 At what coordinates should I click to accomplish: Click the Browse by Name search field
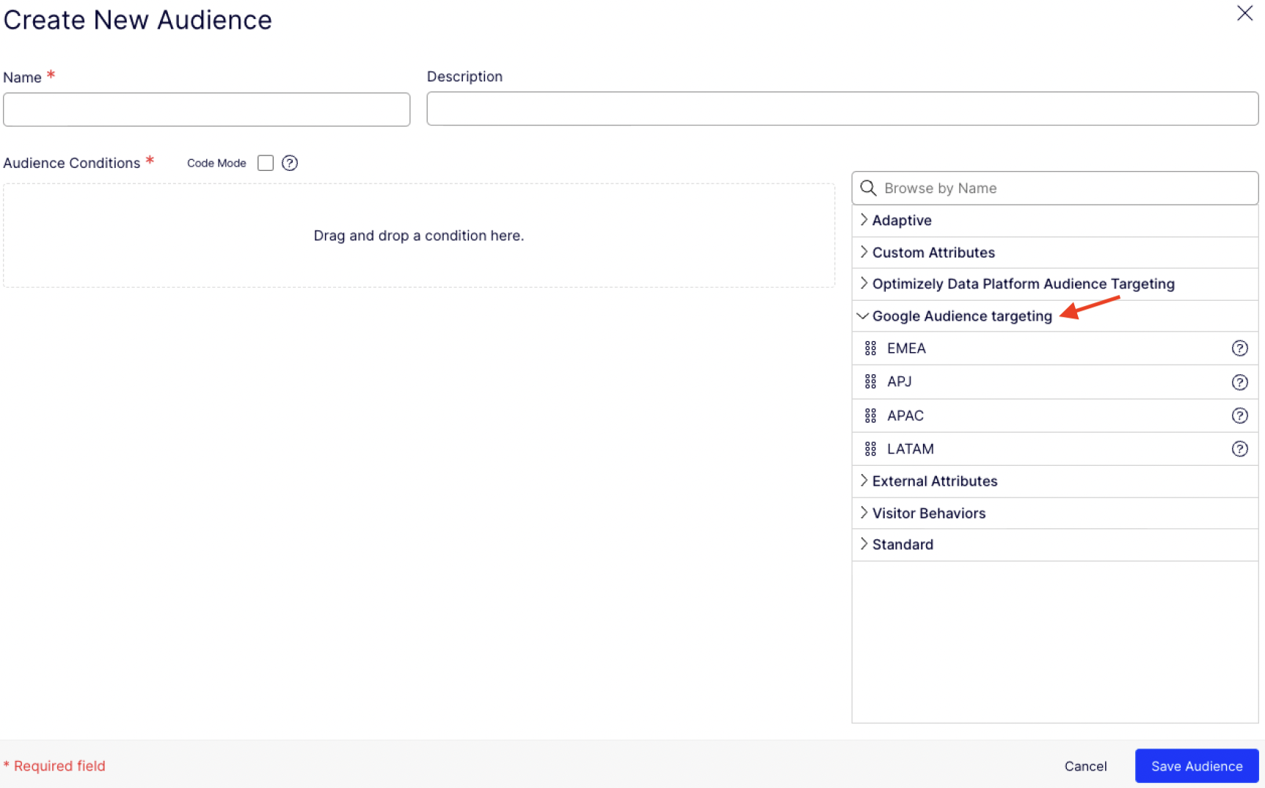[1055, 188]
